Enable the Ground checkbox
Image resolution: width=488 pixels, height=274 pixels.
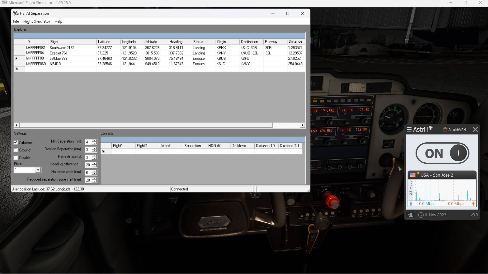pyautogui.click(x=16, y=150)
